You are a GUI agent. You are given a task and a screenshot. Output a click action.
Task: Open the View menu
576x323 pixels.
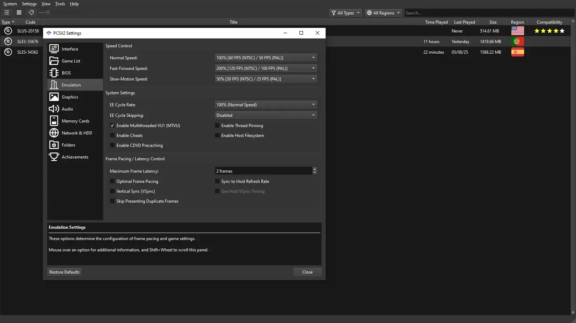coord(46,4)
